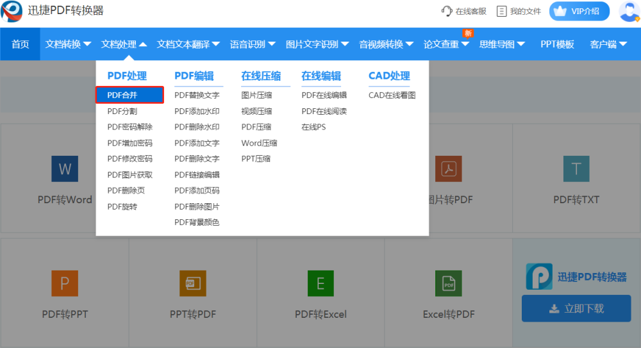Expand the 文档文本翻译 dropdown
Viewport: 641px width, 348px height.
[188, 44]
